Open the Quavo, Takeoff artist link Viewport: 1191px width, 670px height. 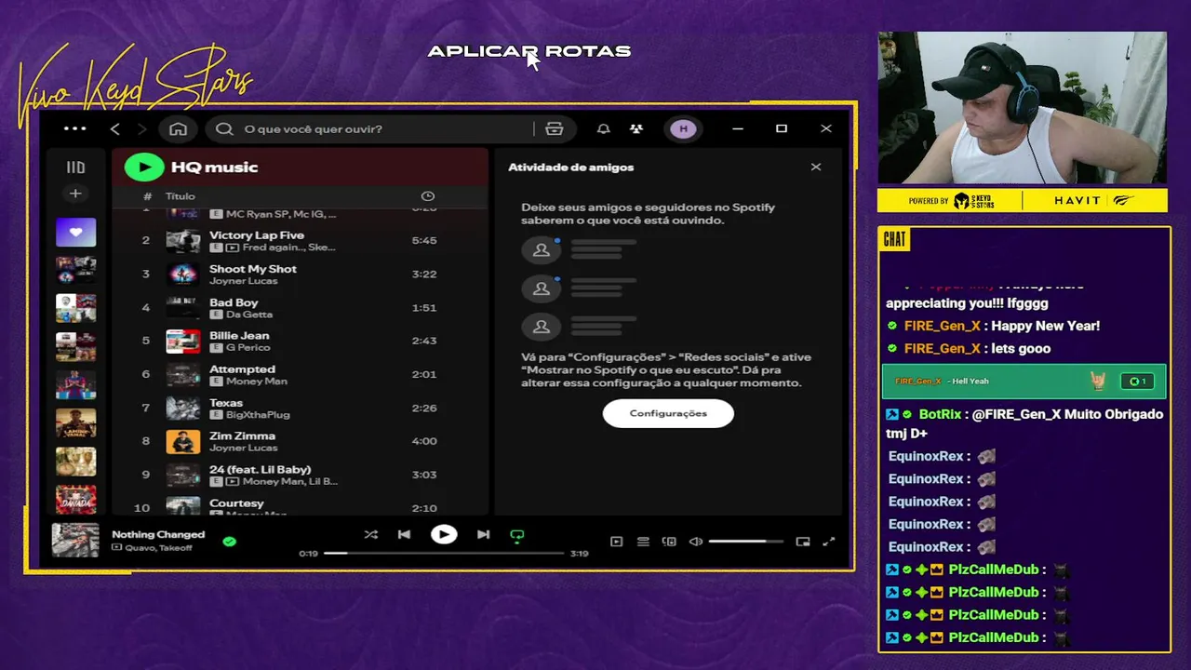point(159,548)
